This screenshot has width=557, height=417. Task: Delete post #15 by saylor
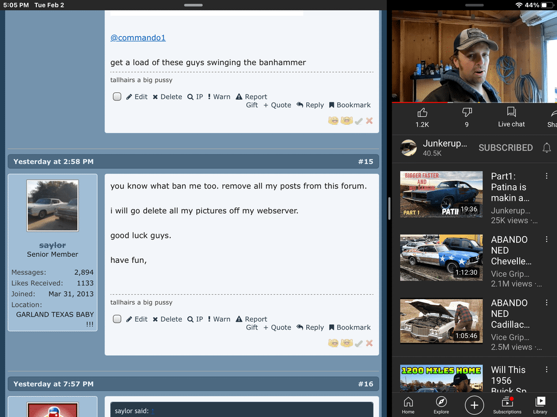pyautogui.click(x=167, y=319)
